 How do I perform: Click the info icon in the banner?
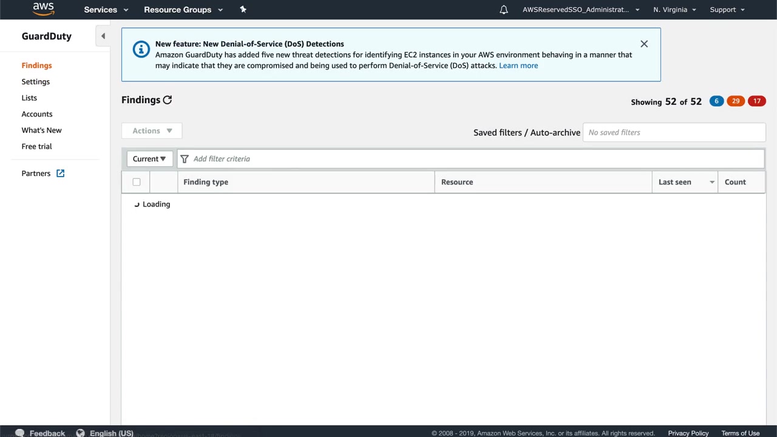click(x=141, y=49)
